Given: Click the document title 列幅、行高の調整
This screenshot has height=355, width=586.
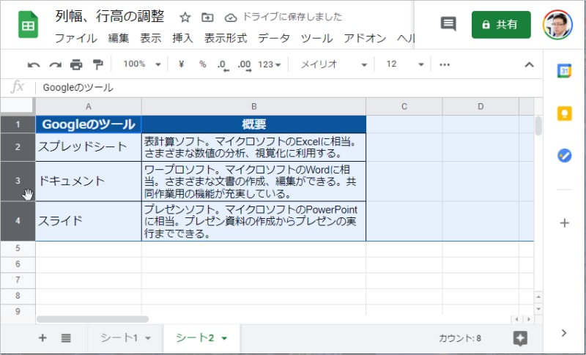Looking at the screenshot, I should pos(110,16).
